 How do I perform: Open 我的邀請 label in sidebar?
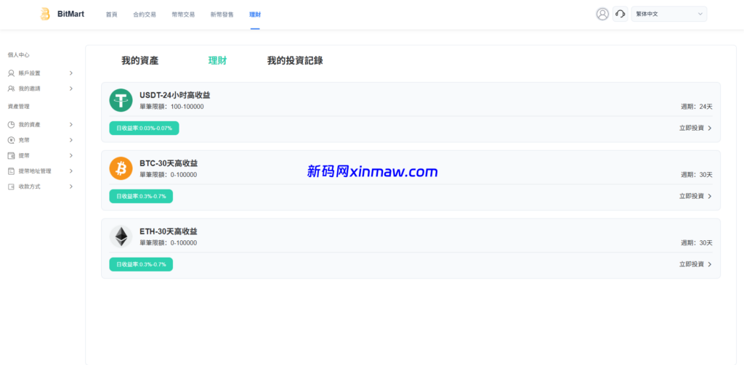click(29, 89)
